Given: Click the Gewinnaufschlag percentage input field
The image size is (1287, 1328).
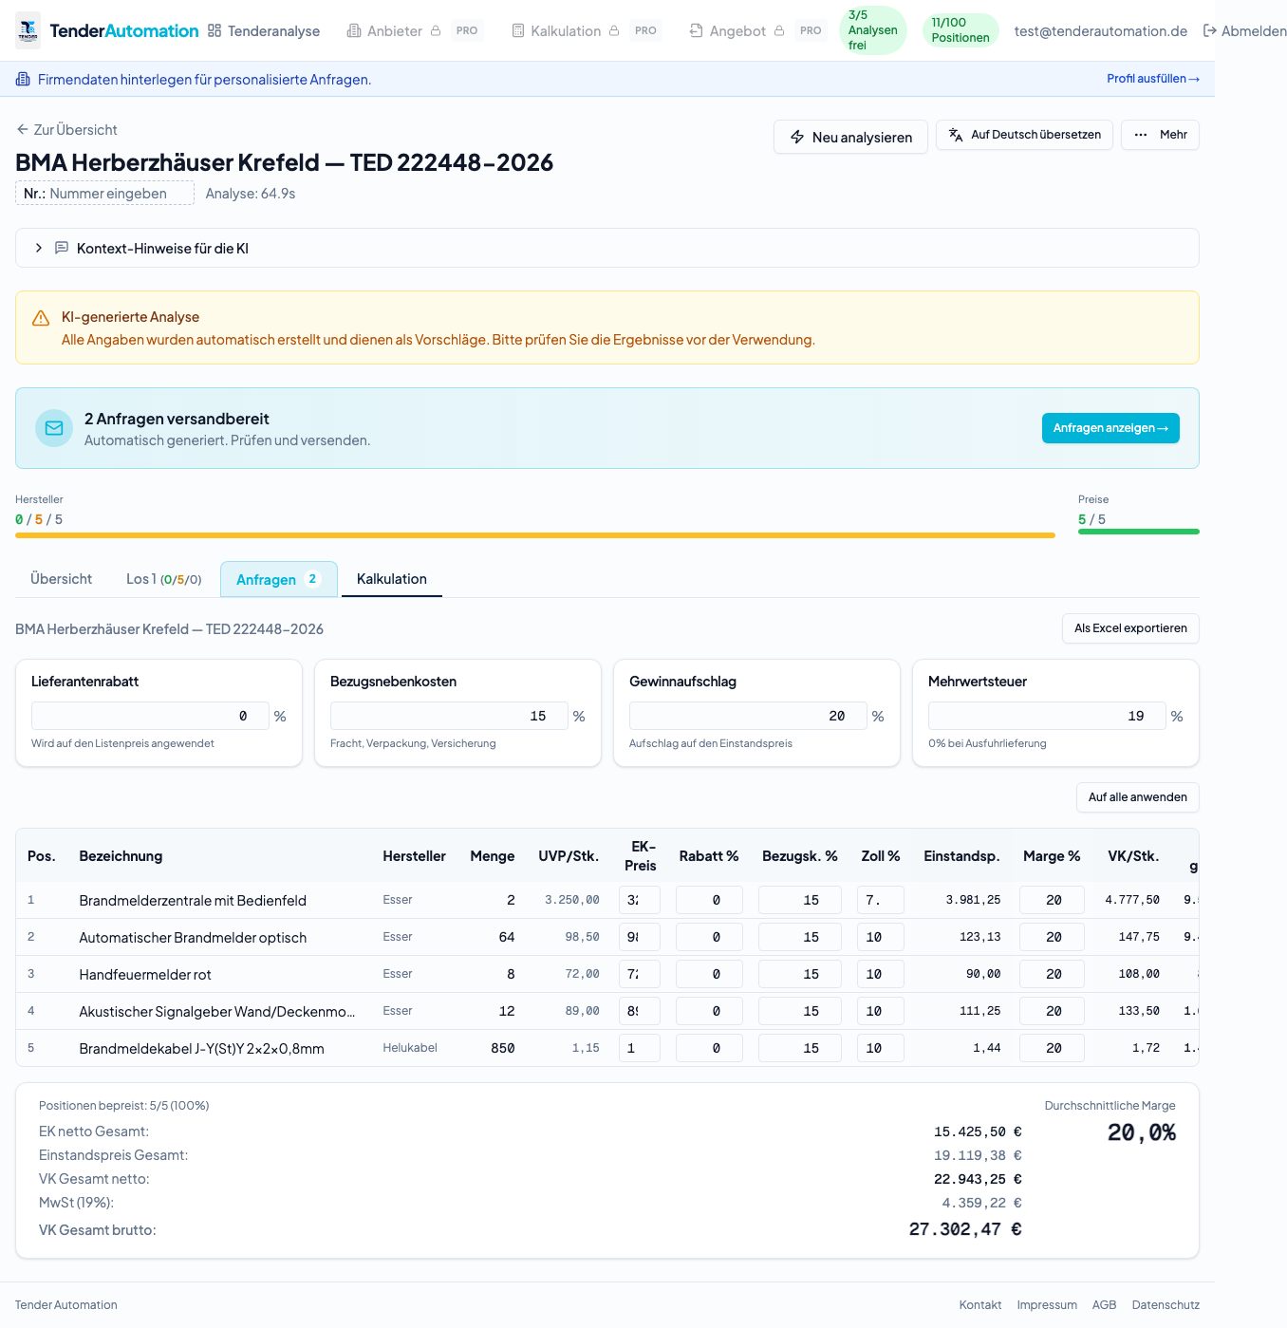Looking at the screenshot, I should pyautogui.click(x=747, y=716).
